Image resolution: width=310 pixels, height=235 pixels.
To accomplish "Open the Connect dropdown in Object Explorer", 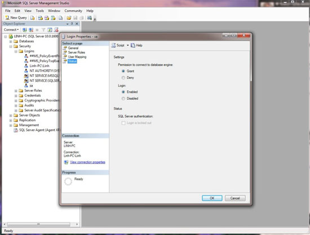I will tap(11, 30).
